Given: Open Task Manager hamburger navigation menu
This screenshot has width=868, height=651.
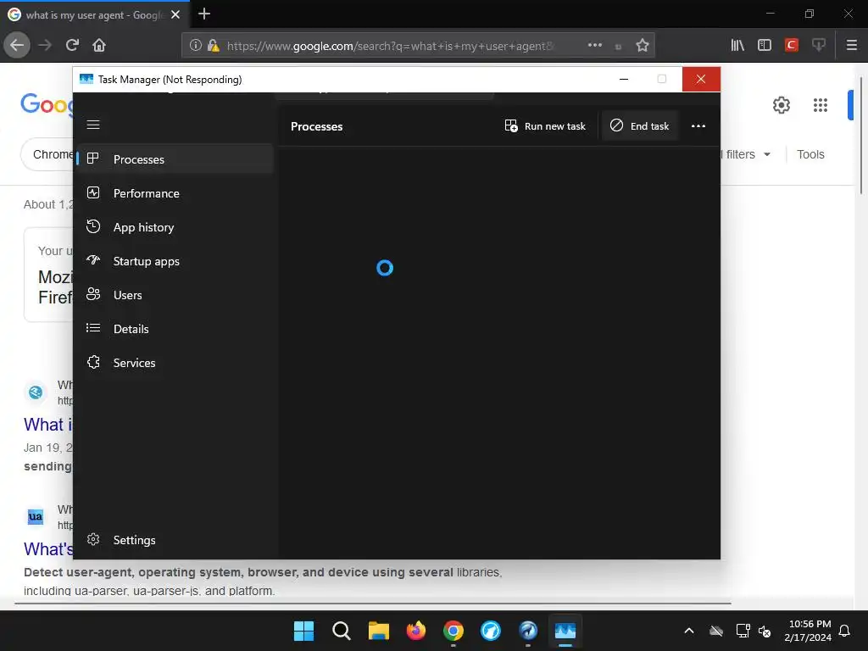Looking at the screenshot, I should (x=93, y=125).
